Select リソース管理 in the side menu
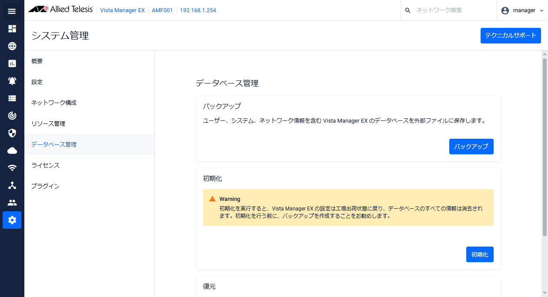This screenshot has width=548, height=297. click(x=90, y=124)
